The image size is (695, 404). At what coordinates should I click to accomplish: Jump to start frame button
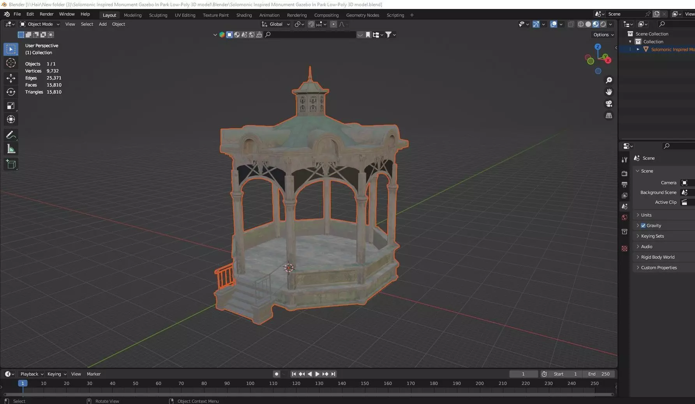click(x=294, y=374)
